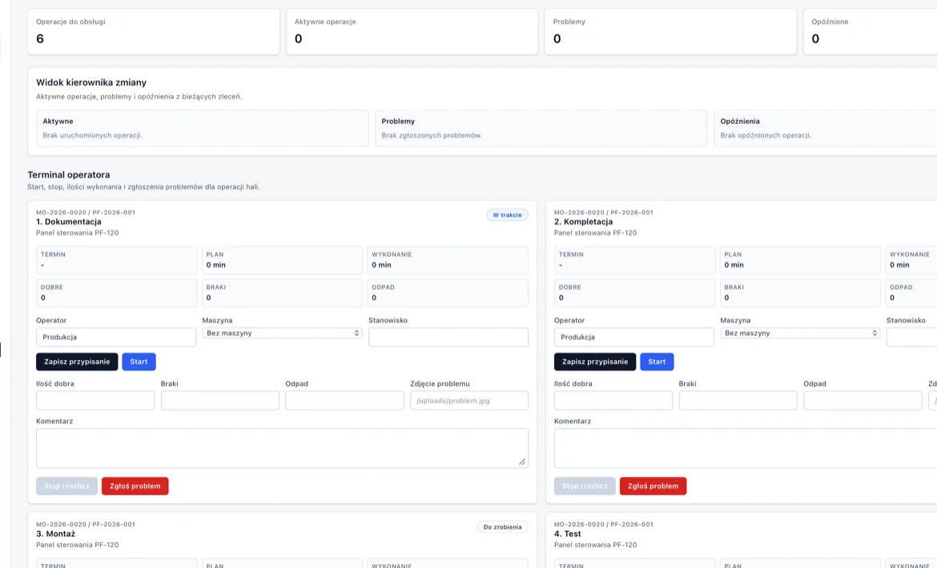Click BRAKI value cell in Kompletacja card

coord(800,293)
